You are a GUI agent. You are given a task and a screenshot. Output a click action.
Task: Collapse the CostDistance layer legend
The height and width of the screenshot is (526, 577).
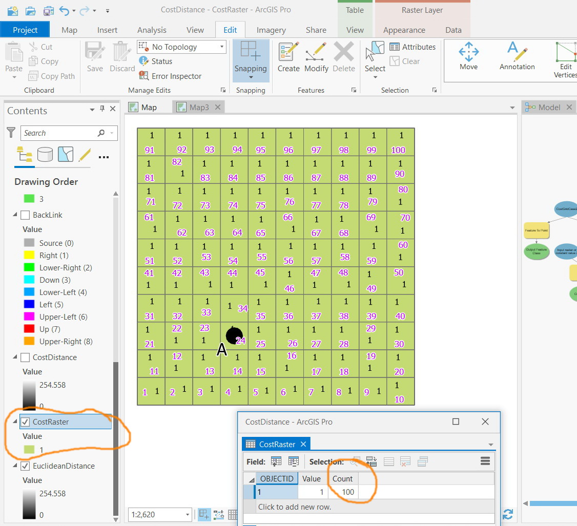[15, 357]
